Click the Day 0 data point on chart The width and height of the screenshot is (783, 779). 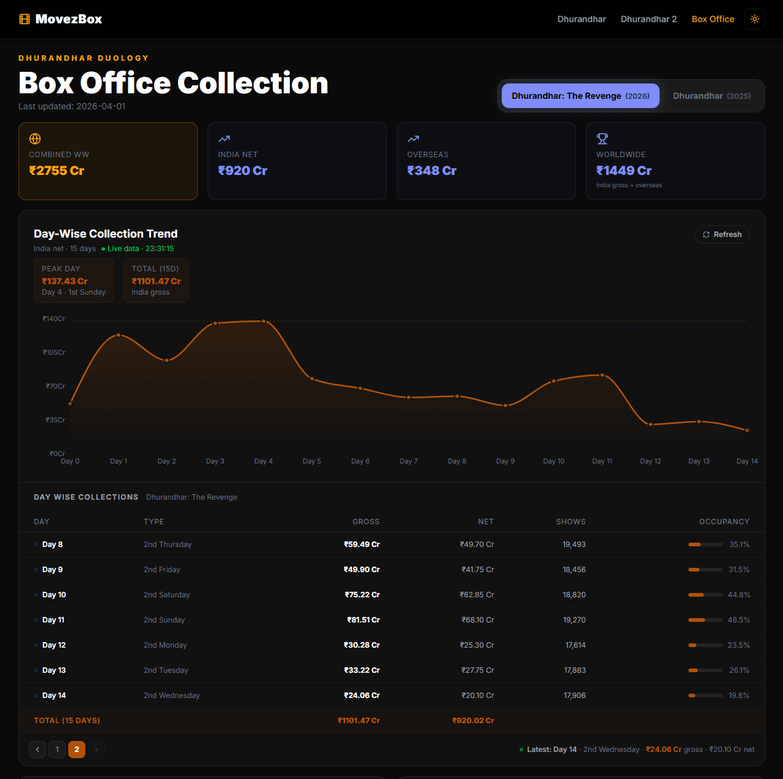70,403
